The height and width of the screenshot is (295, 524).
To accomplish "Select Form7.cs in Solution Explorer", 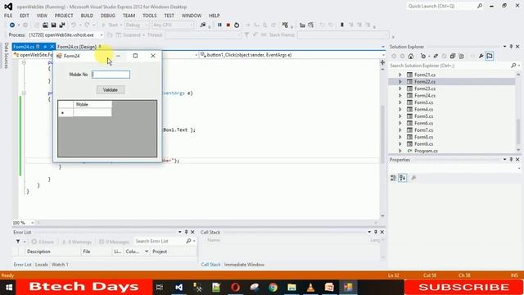I will pyautogui.click(x=424, y=130).
